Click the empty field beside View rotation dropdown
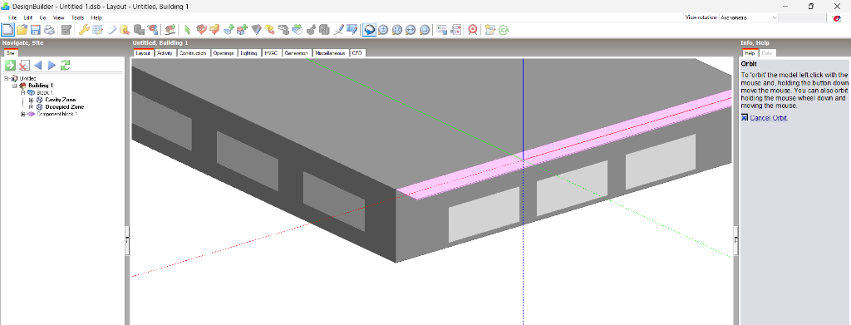 tap(801, 17)
